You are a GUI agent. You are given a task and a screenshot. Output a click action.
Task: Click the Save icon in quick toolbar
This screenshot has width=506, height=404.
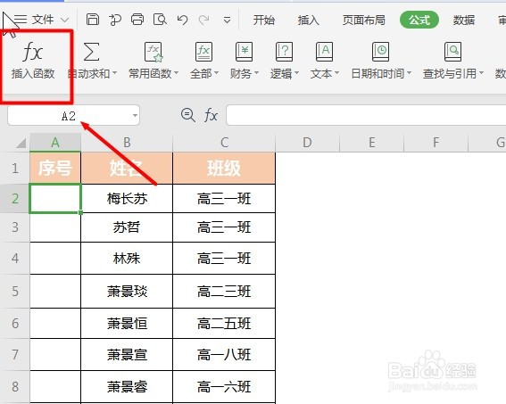(x=92, y=20)
